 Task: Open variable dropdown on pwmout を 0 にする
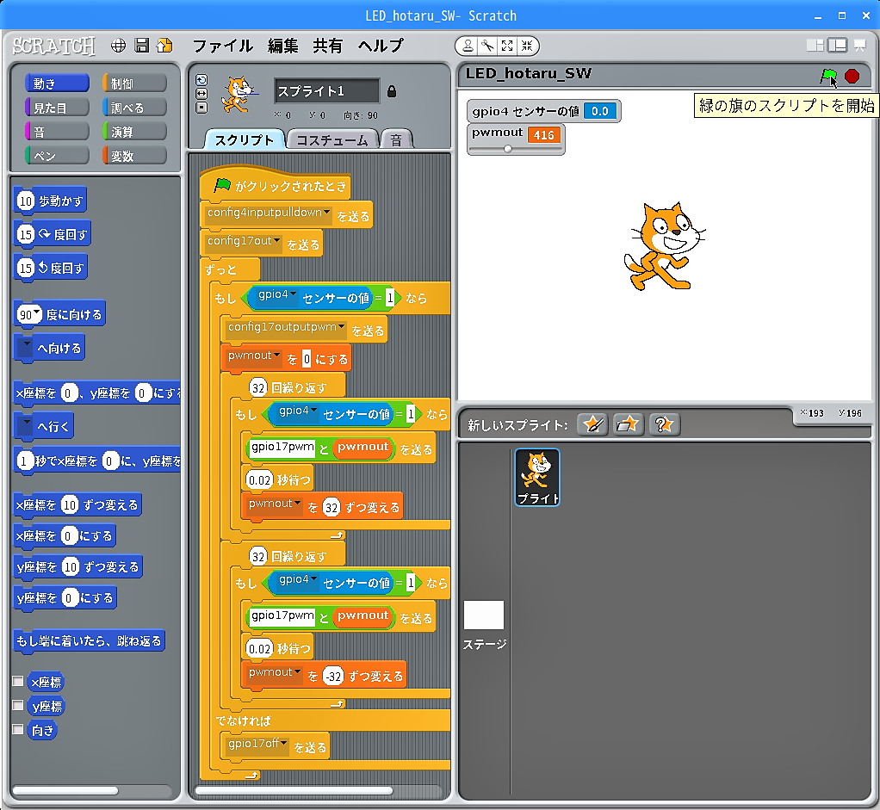coord(276,356)
